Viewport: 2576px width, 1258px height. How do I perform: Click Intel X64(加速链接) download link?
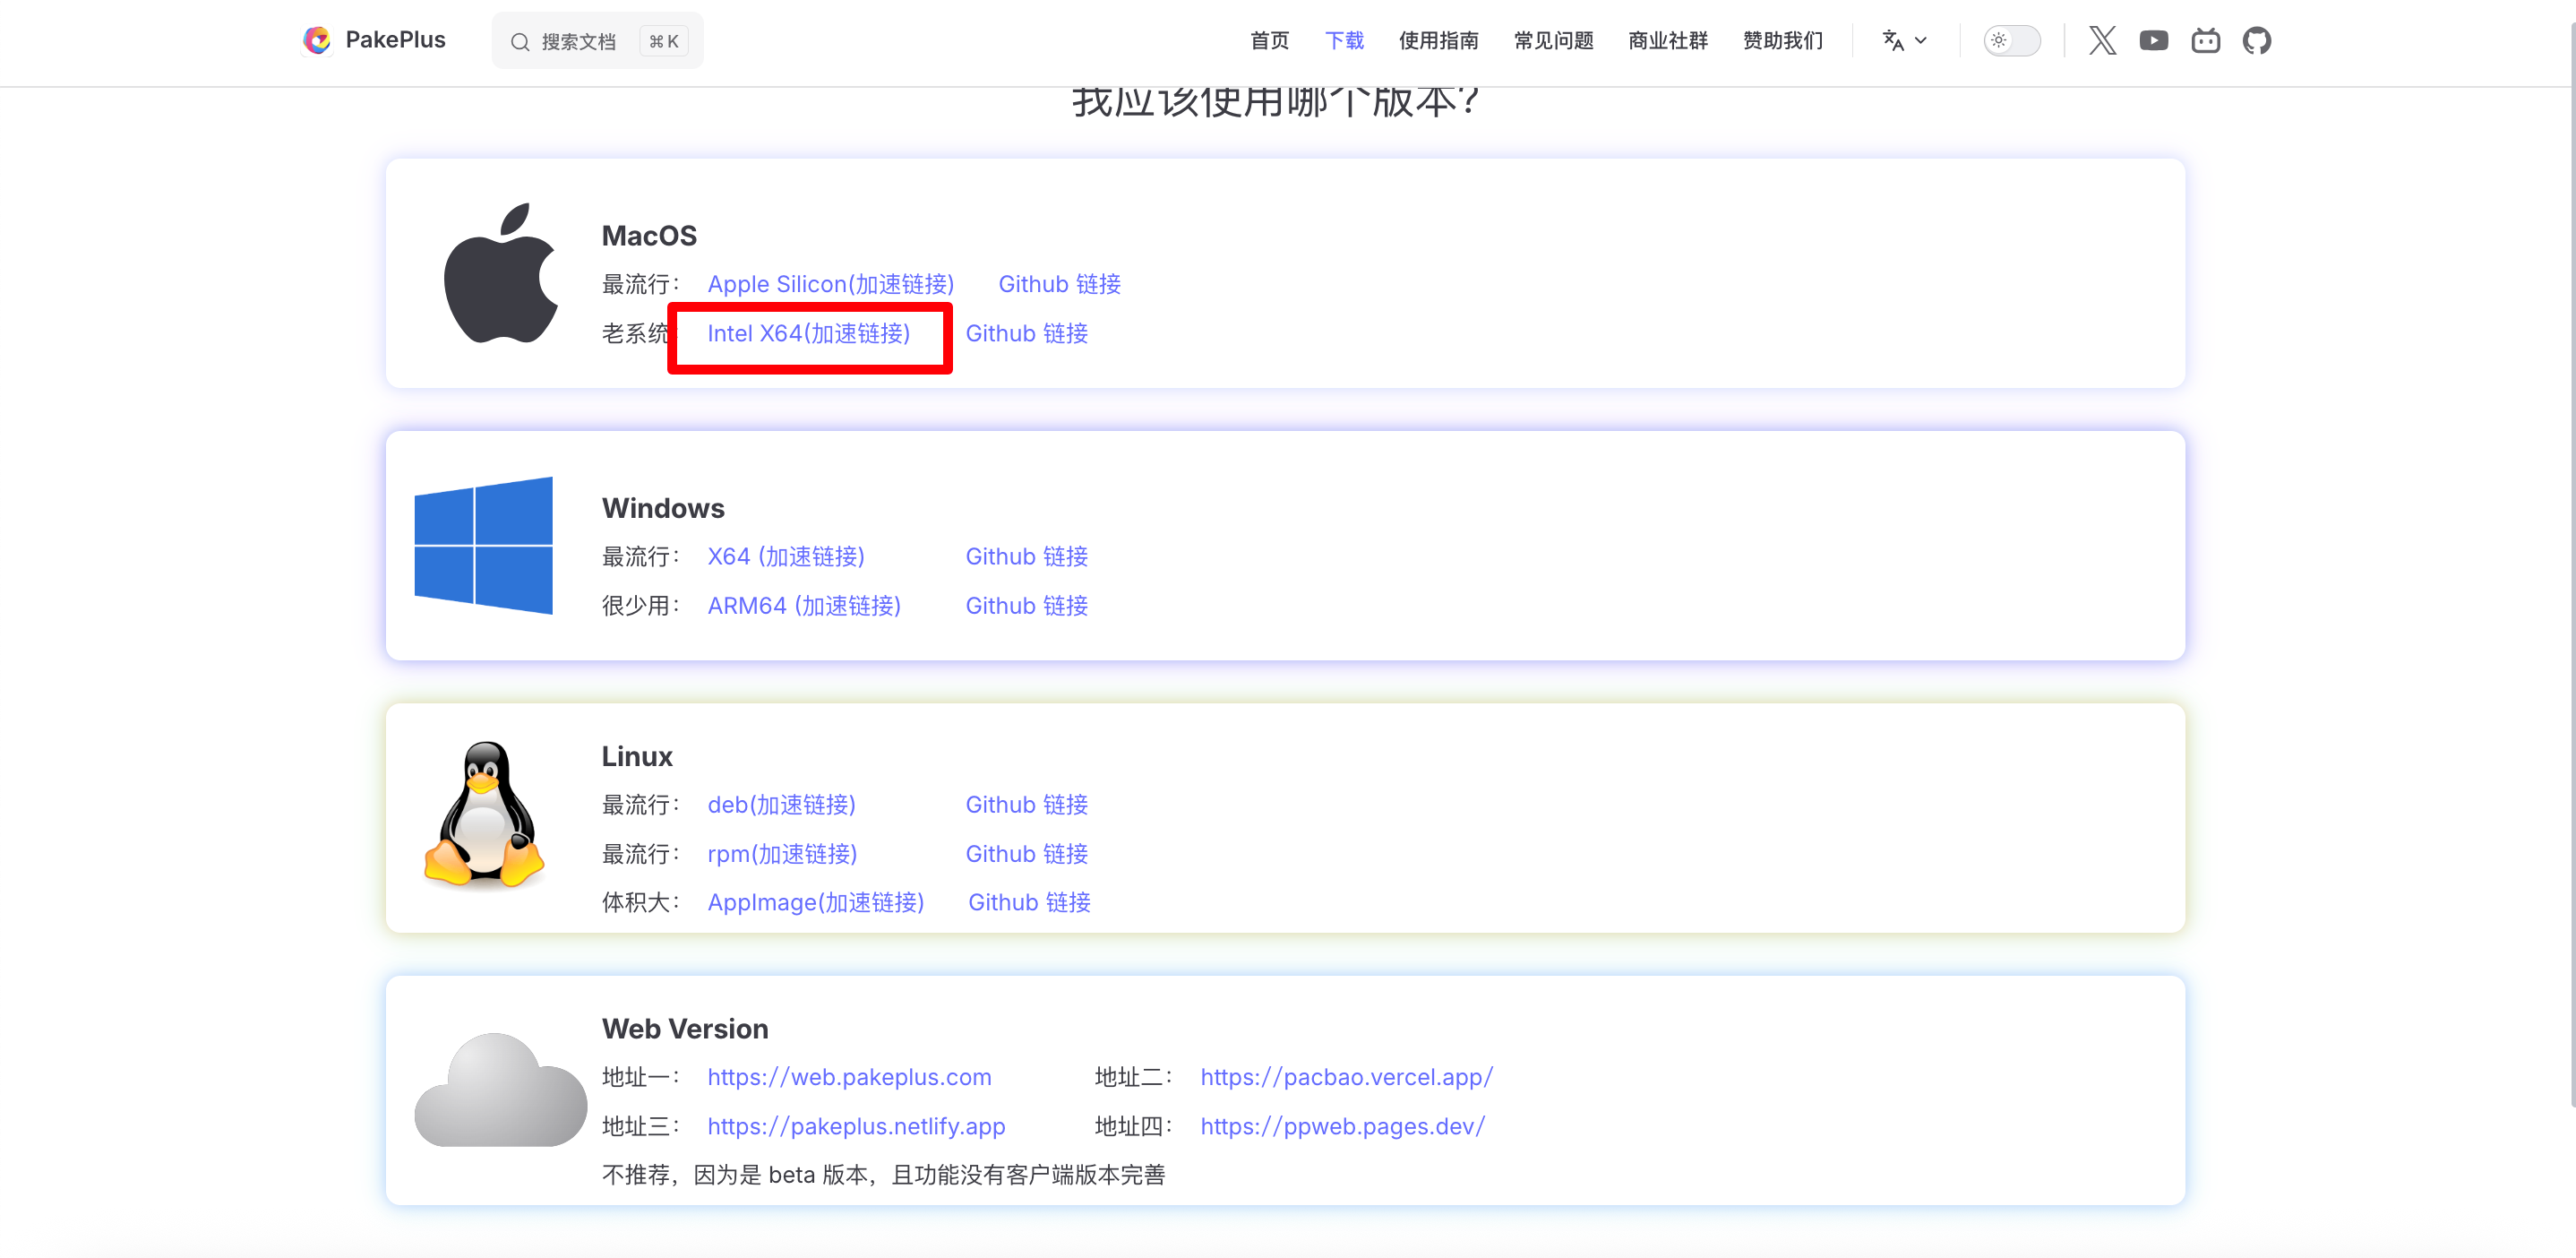click(x=808, y=333)
